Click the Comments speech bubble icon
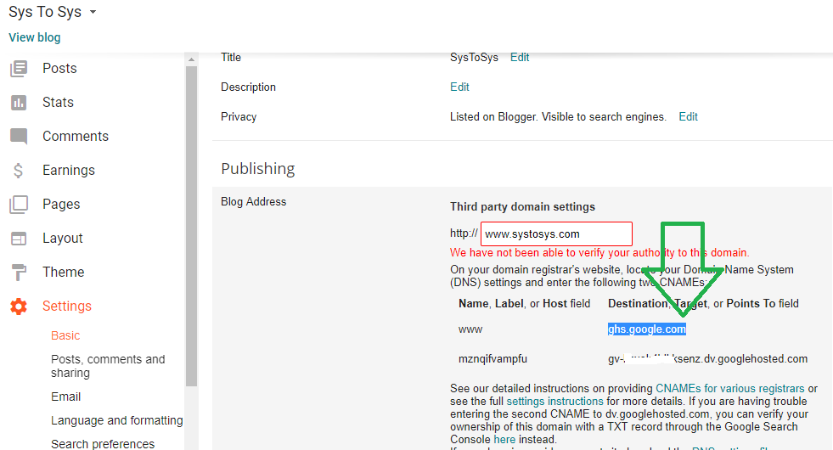Image resolution: width=833 pixels, height=450 pixels. [x=19, y=137]
